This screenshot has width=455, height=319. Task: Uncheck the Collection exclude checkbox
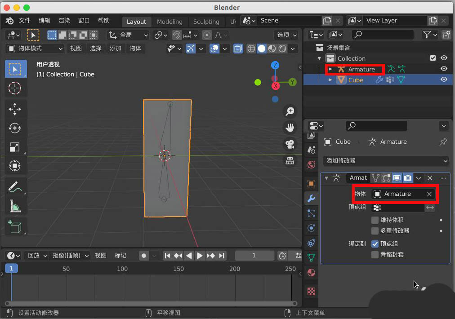tap(433, 58)
